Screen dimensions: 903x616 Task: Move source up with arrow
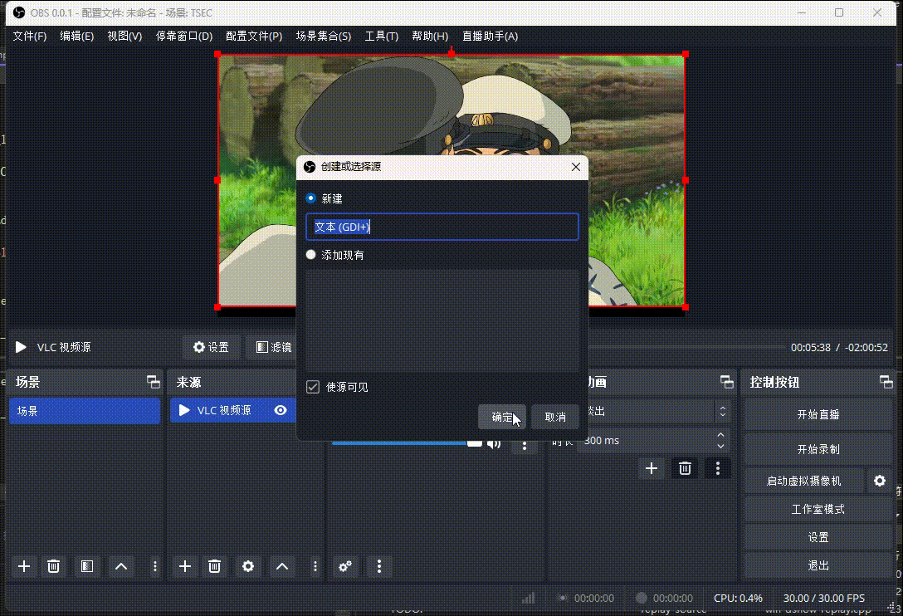click(282, 566)
